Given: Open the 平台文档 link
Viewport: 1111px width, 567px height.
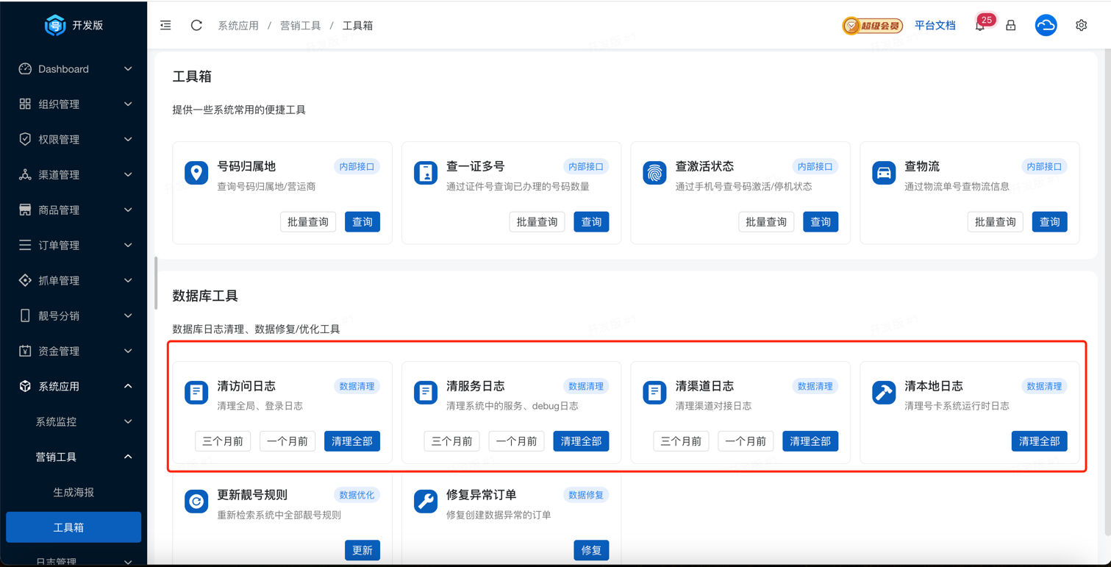Looking at the screenshot, I should click(935, 26).
